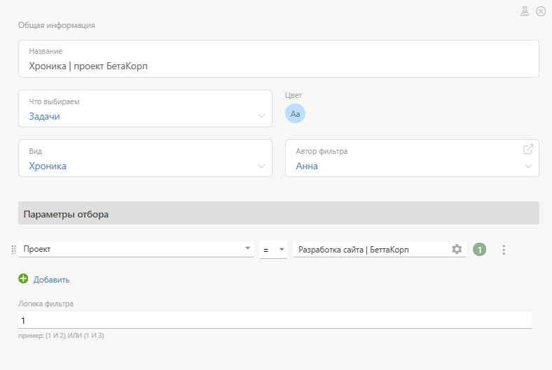
Task: Focus the Название input field
Action: (x=279, y=59)
